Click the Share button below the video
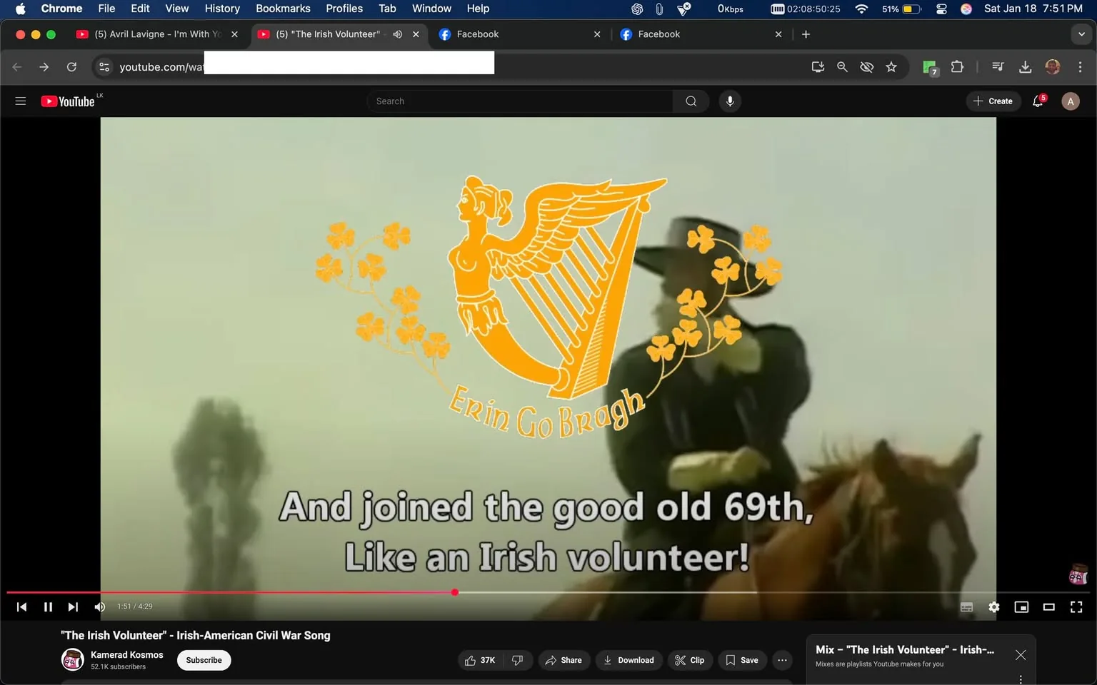The height and width of the screenshot is (685, 1097). pos(563,660)
